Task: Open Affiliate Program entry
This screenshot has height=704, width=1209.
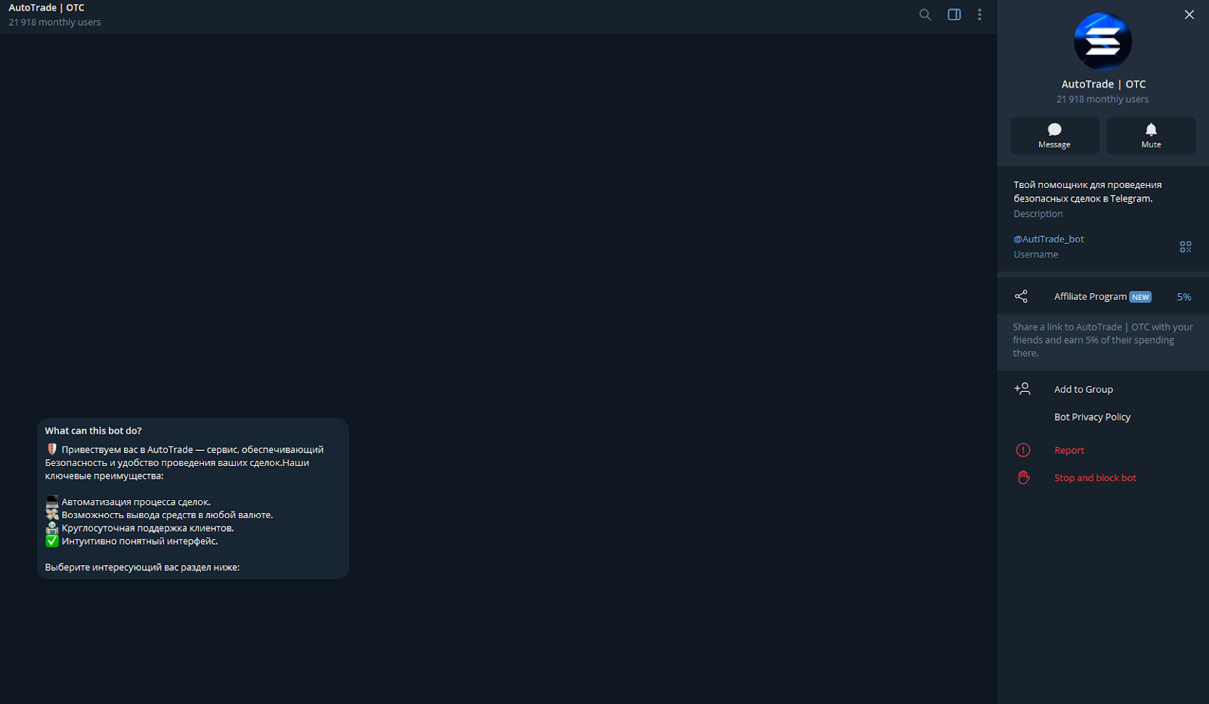Action: pyautogui.click(x=1090, y=297)
